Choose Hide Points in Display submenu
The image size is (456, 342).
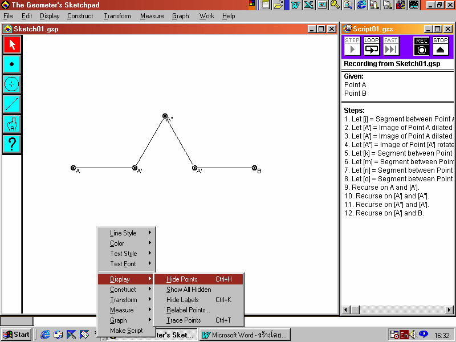pos(198,279)
